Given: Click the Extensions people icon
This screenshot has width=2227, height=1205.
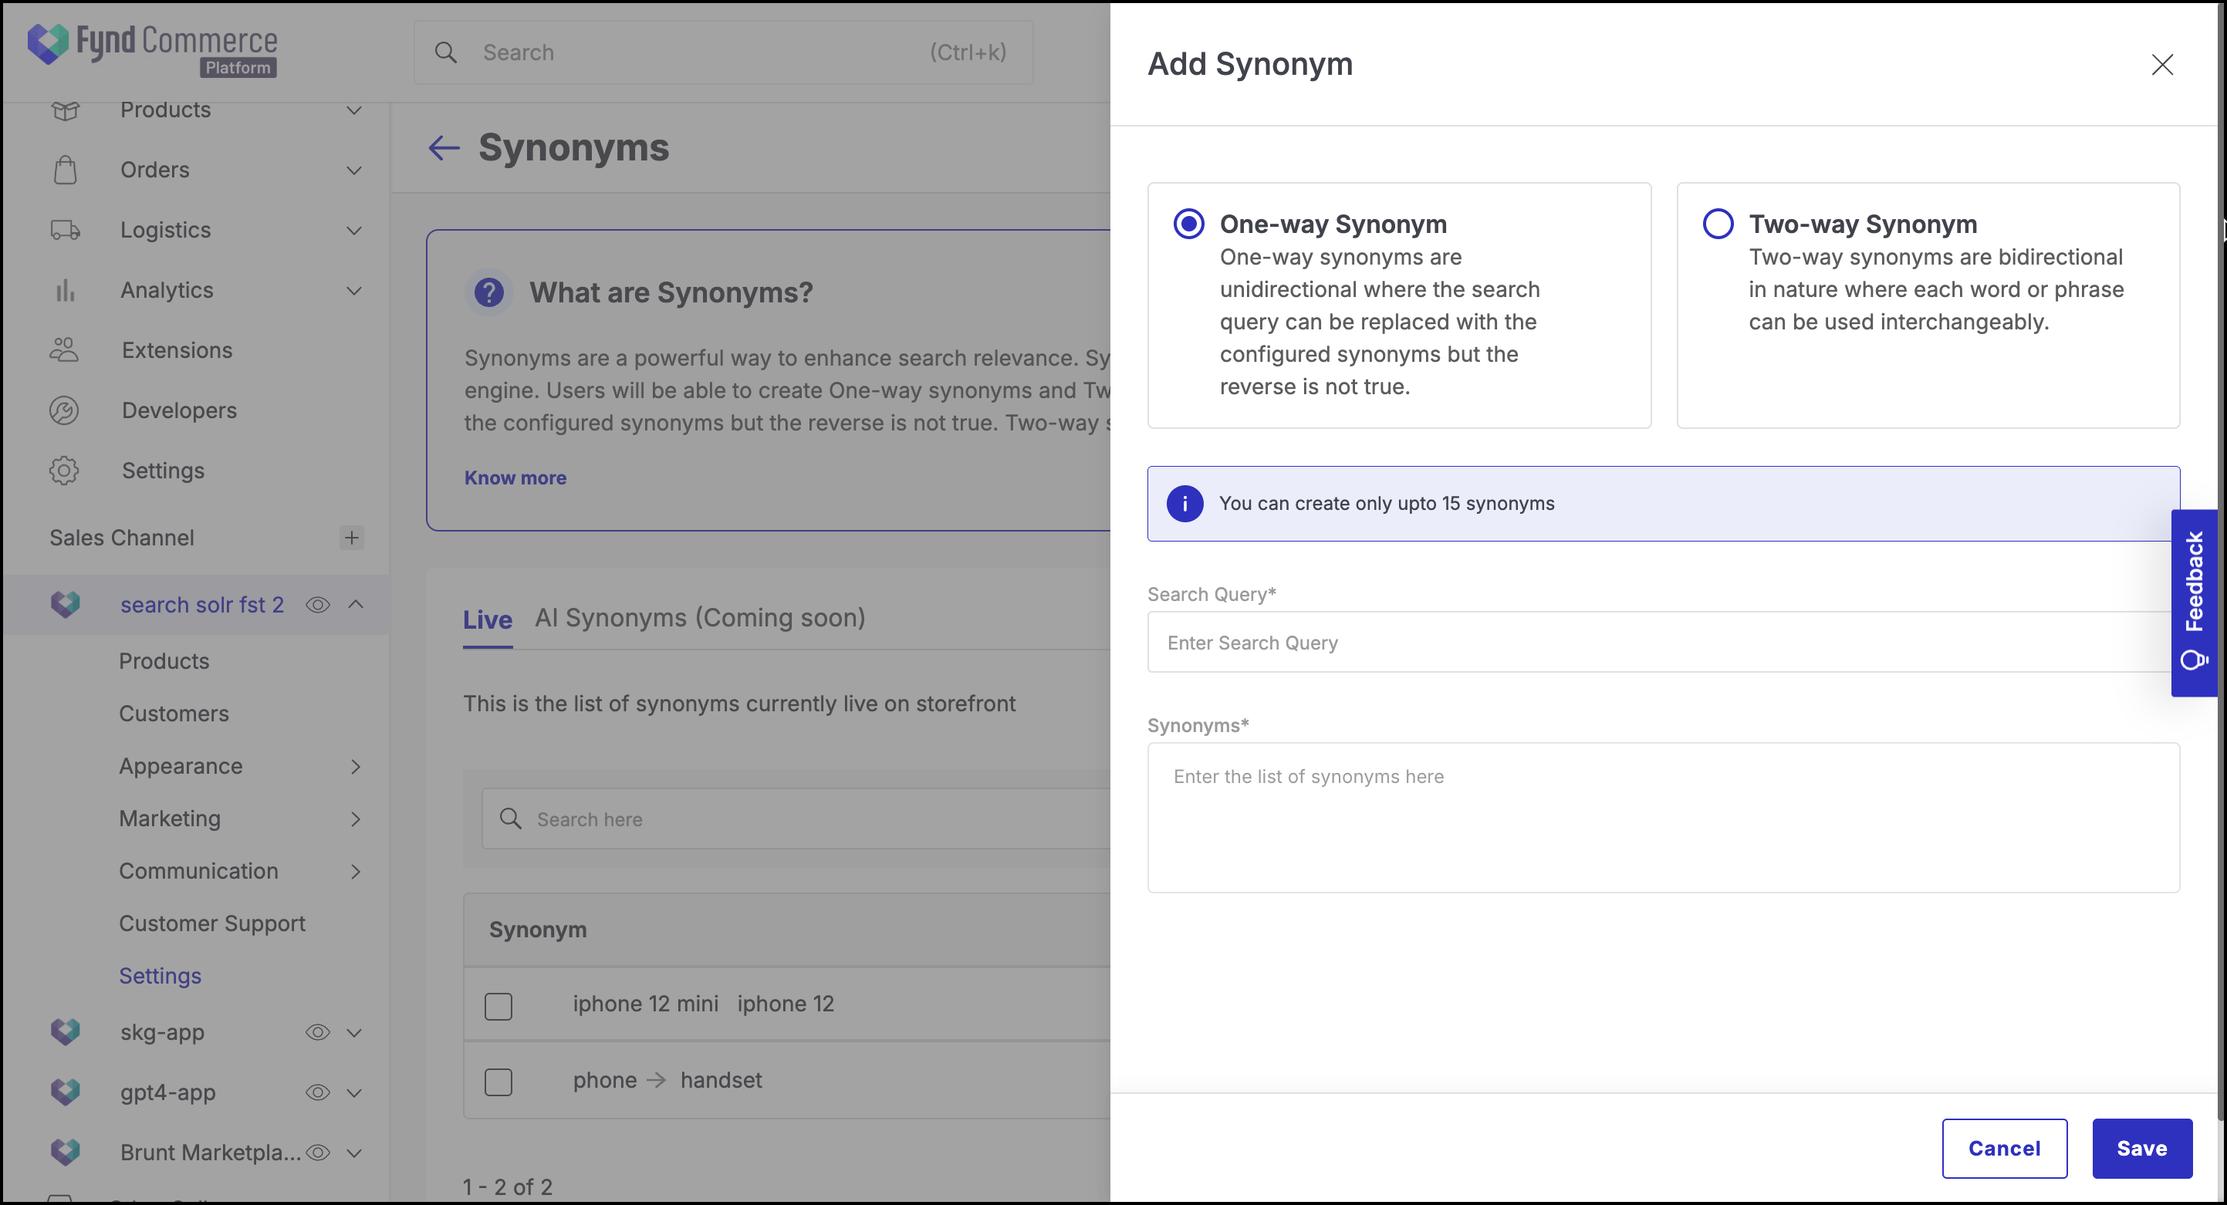Looking at the screenshot, I should tap(65, 350).
